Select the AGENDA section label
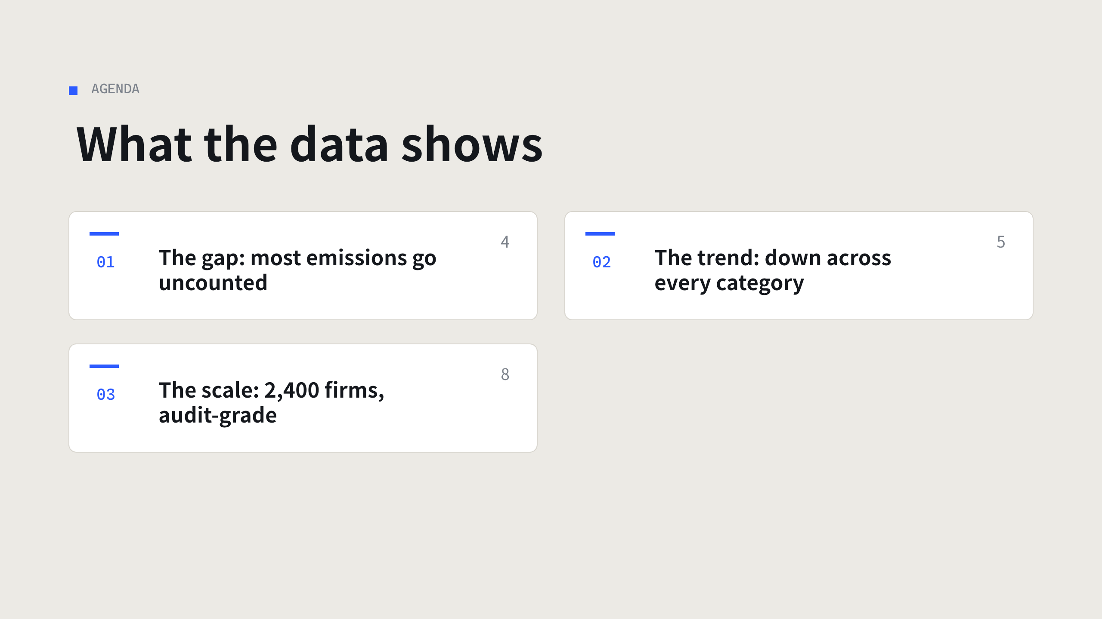Image resolution: width=1102 pixels, height=619 pixels. click(x=115, y=89)
